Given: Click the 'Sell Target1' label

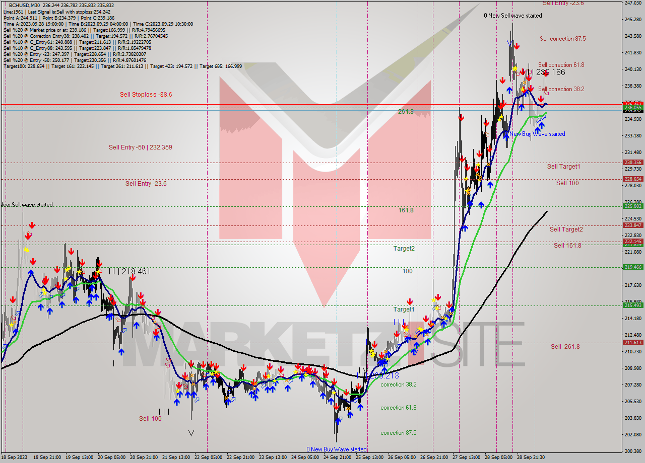Looking at the screenshot, I should pos(563,167).
